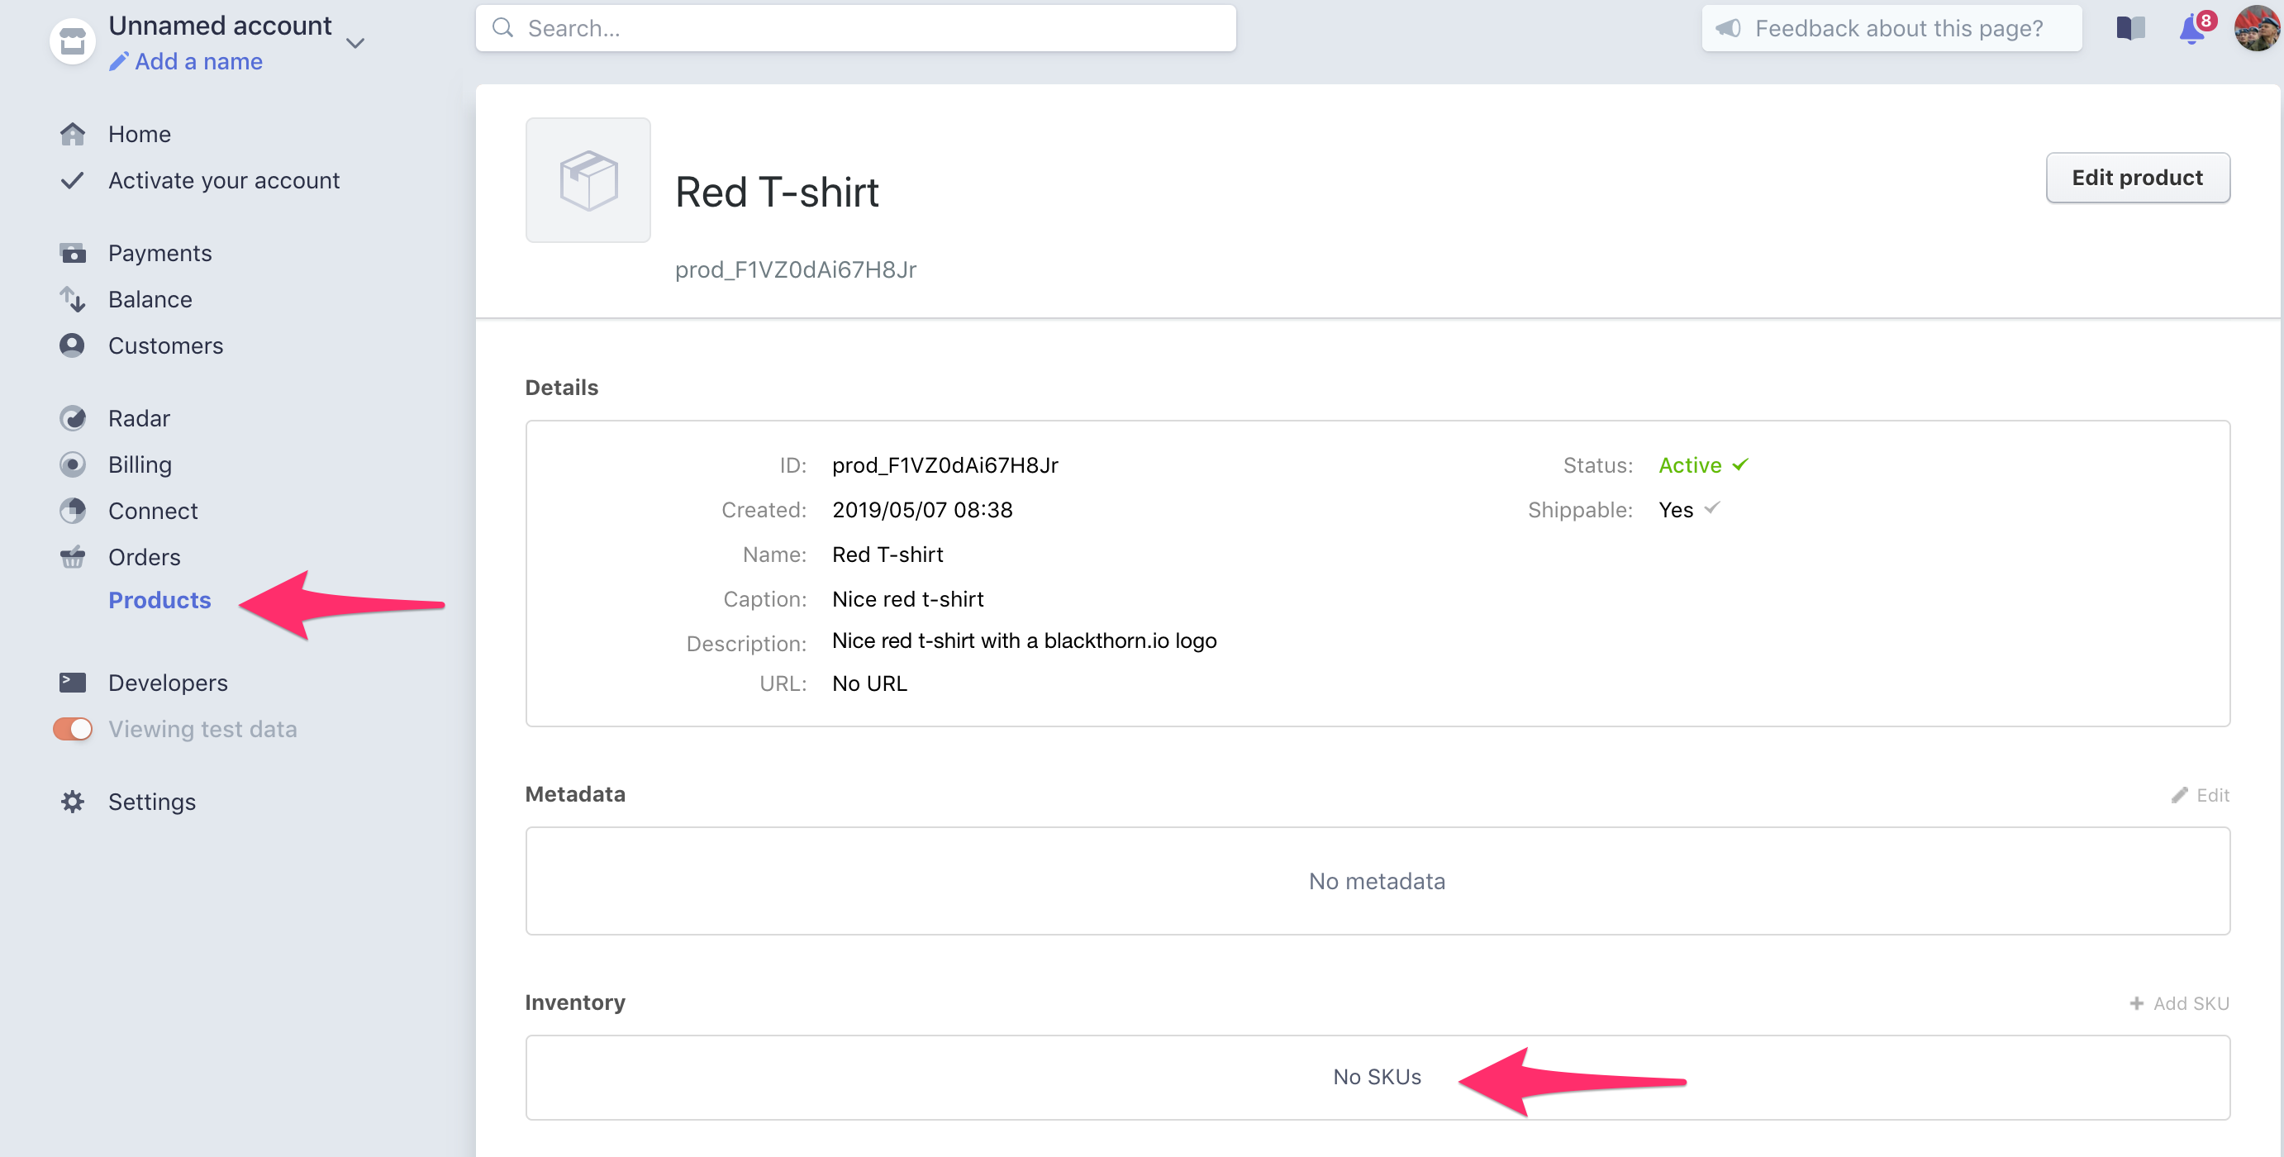The height and width of the screenshot is (1157, 2284).
Task: Click the Edit product button
Action: (x=2137, y=178)
